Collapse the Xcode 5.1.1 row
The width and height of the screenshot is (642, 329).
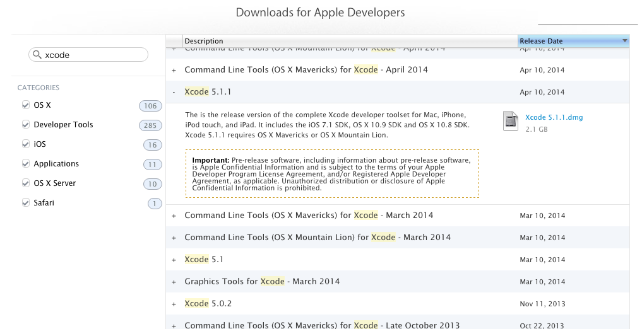click(x=174, y=93)
